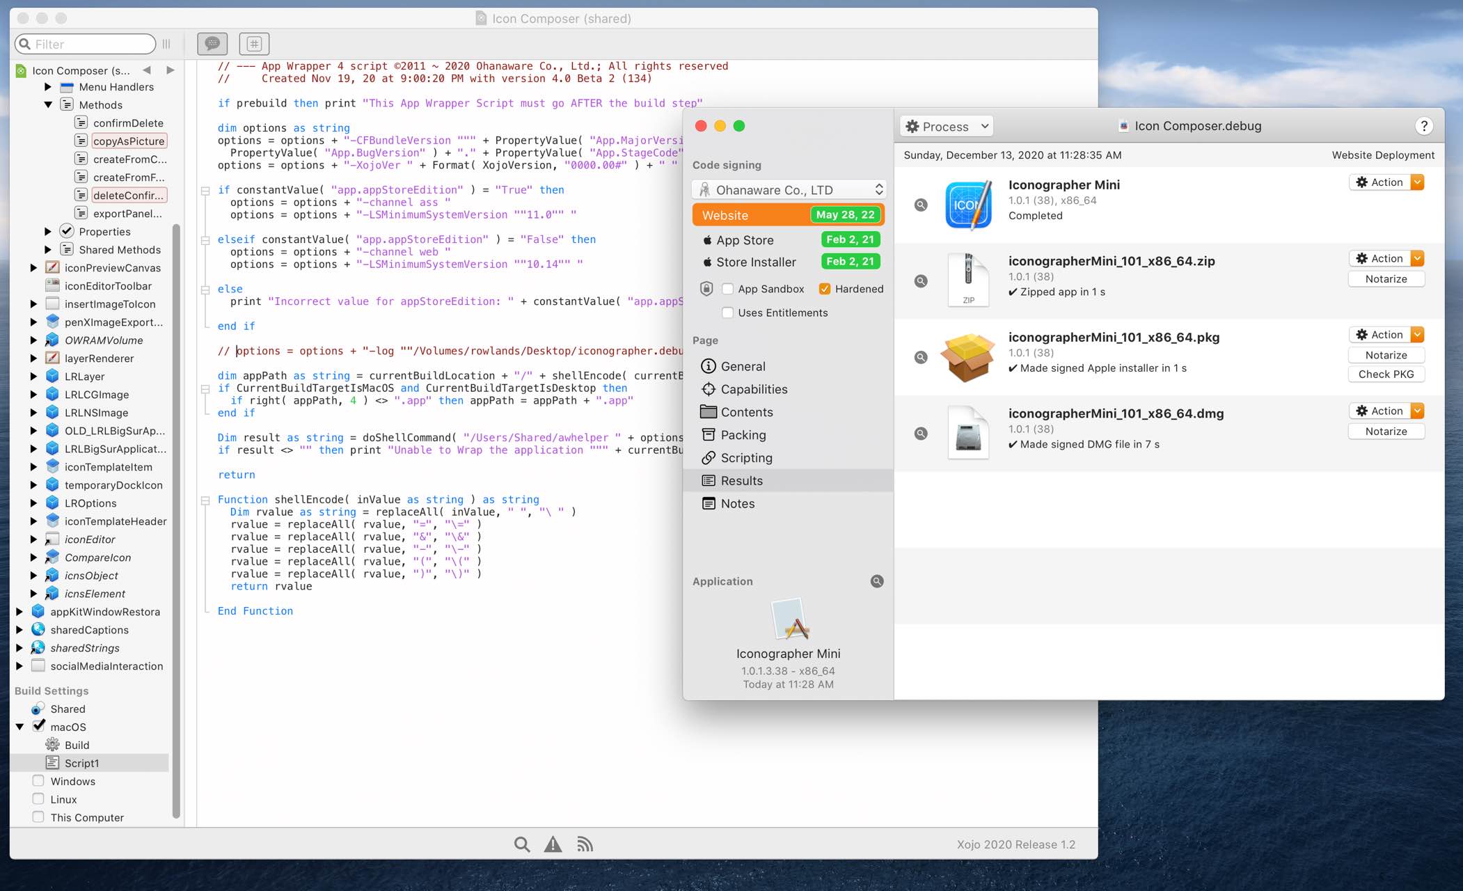This screenshot has height=891, width=1463.
Task: Click the bookmark hash toolbar icon in Xojo
Action: (254, 44)
